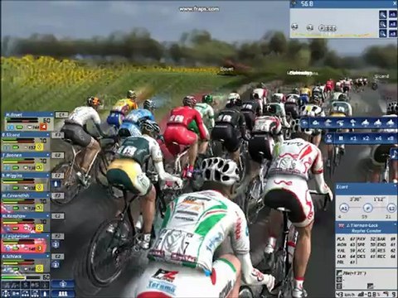This screenshot has height=298, width=398.
Task: Click M.Bouet's red attack icon
Action: click(43, 127)
